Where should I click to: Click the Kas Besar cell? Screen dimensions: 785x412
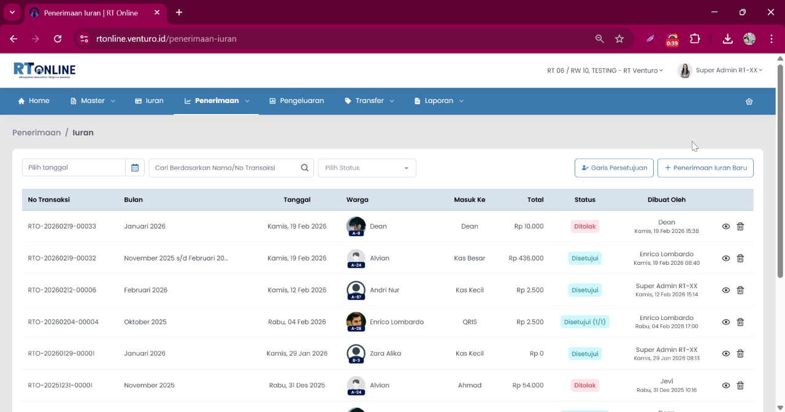(470, 258)
